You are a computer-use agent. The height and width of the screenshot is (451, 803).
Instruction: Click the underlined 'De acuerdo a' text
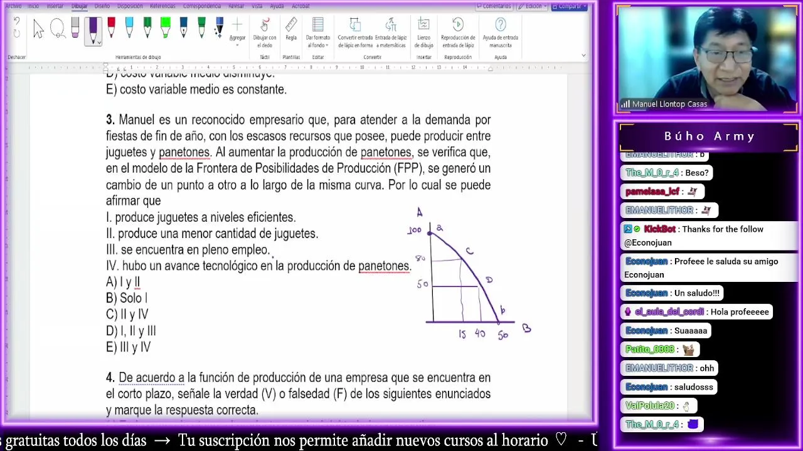pos(151,378)
